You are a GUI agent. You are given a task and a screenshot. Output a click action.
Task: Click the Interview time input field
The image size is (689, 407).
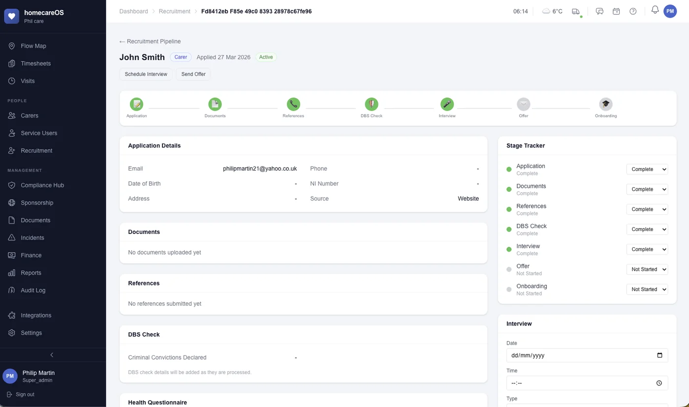point(587,383)
